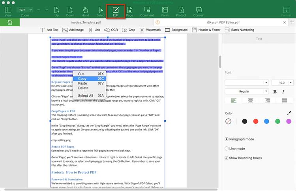Choose the Crop tool
The image size is (296, 191).
129,30
